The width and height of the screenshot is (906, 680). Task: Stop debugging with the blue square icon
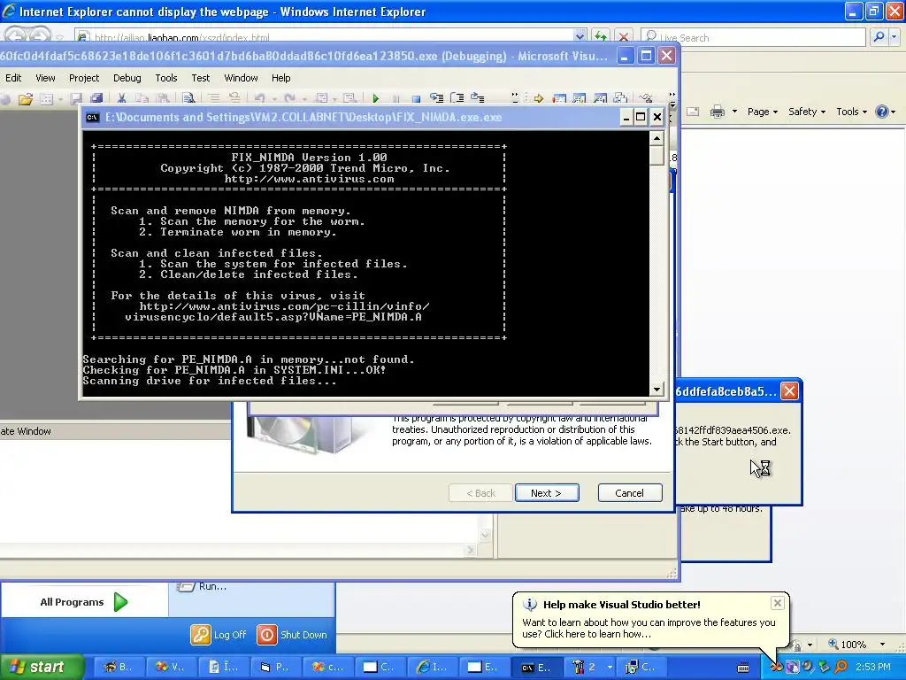click(x=416, y=99)
